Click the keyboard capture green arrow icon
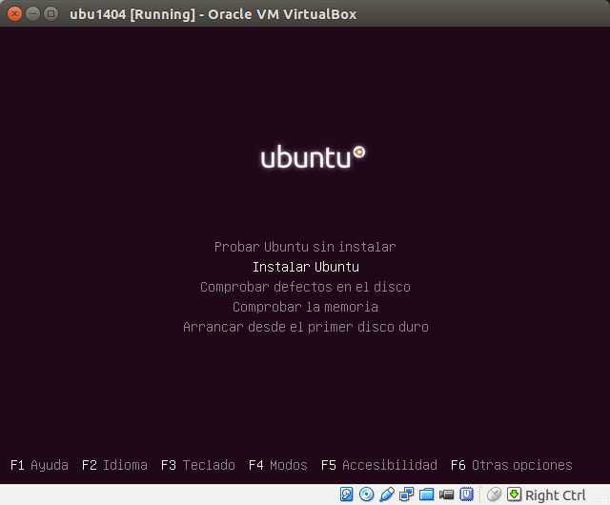 [514, 495]
